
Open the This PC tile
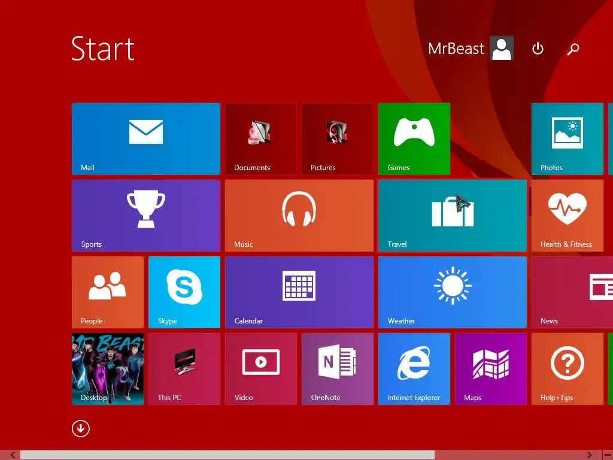point(184,369)
